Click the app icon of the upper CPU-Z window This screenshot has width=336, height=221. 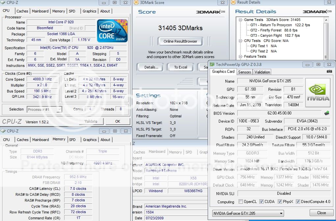pos(3,2)
